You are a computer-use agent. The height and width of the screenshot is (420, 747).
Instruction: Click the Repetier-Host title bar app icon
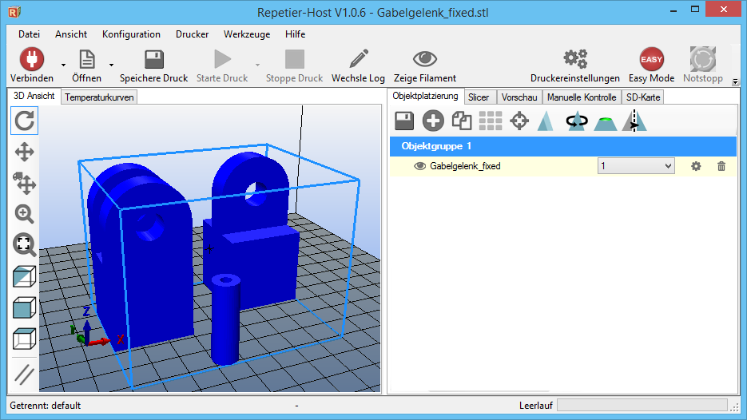tap(14, 11)
